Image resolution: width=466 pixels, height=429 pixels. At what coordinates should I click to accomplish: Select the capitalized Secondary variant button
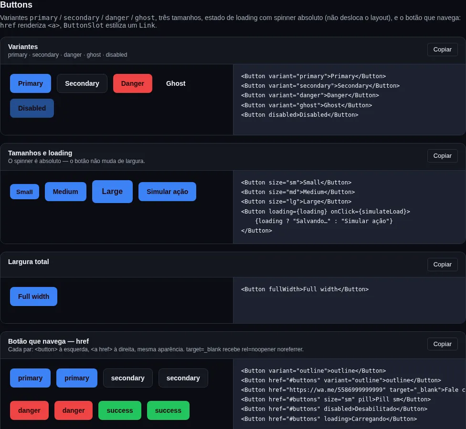(x=82, y=83)
